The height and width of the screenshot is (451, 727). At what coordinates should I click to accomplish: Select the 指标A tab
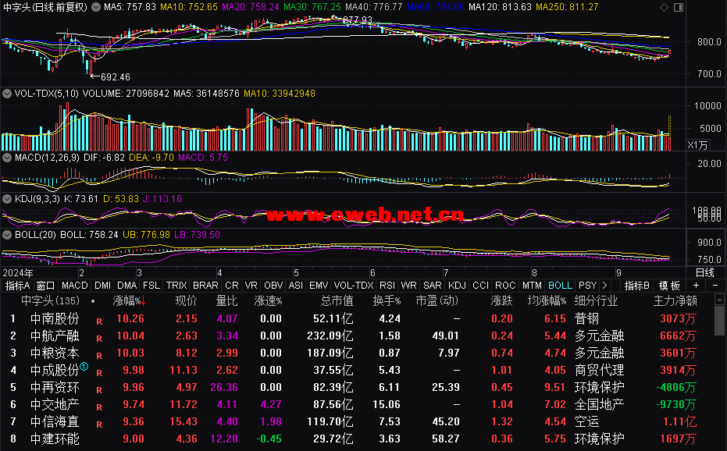pos(17,286)
